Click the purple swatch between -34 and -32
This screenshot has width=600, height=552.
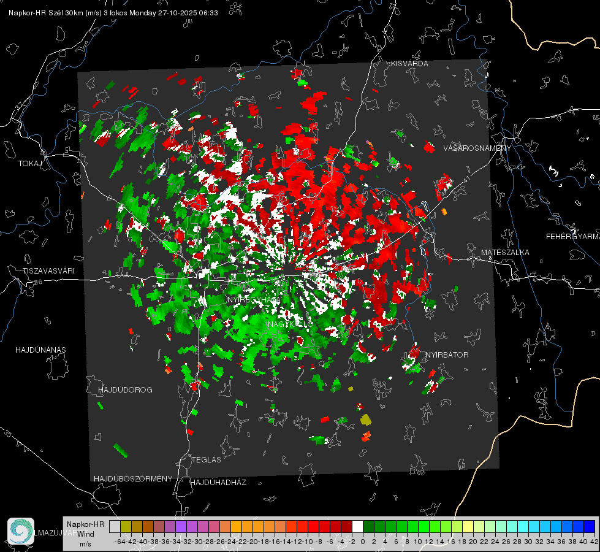[x=181, y=527]
